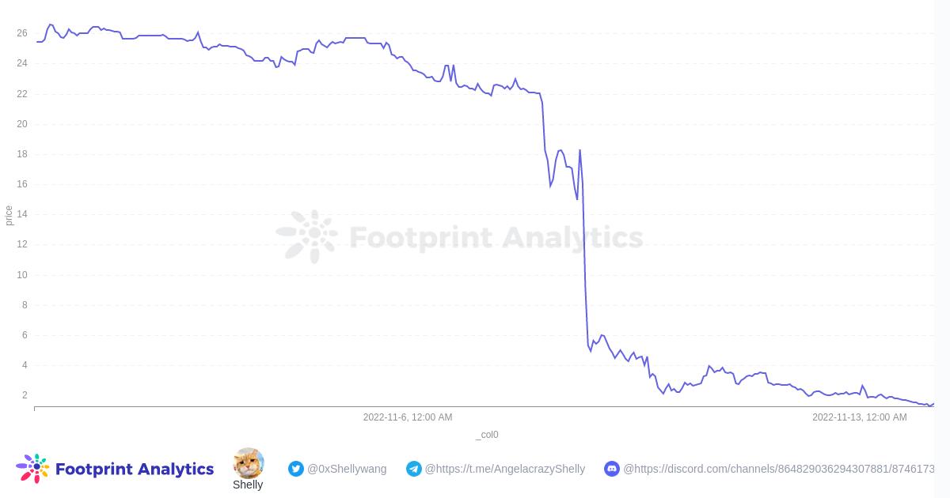Click the Twitter bird icon
950x498 pixels.
pyautogui.click(x=296, y=469)
